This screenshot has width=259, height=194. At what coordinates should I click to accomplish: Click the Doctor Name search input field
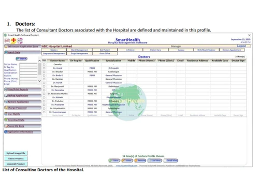(28, 64)
